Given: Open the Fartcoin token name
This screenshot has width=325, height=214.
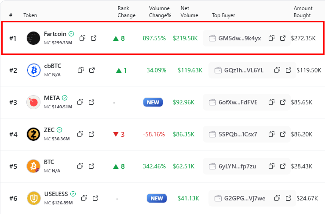Looking at the screenshot, I should [x=55, y=34].
